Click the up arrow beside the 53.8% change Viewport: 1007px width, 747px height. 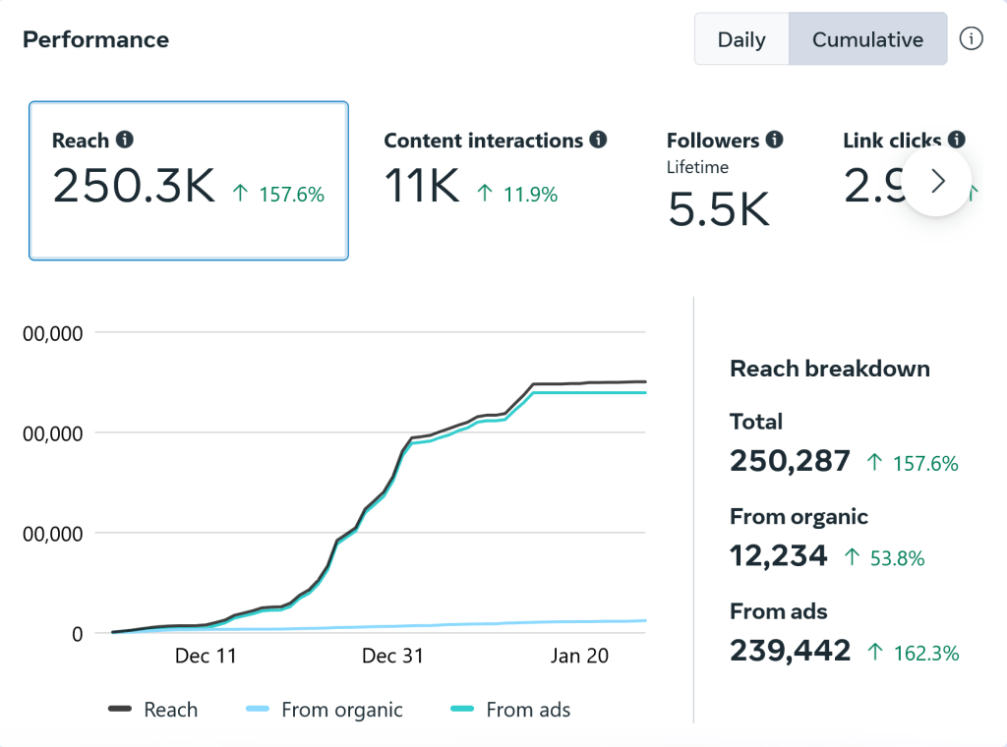pyautogui.click(x=852, y=557)
